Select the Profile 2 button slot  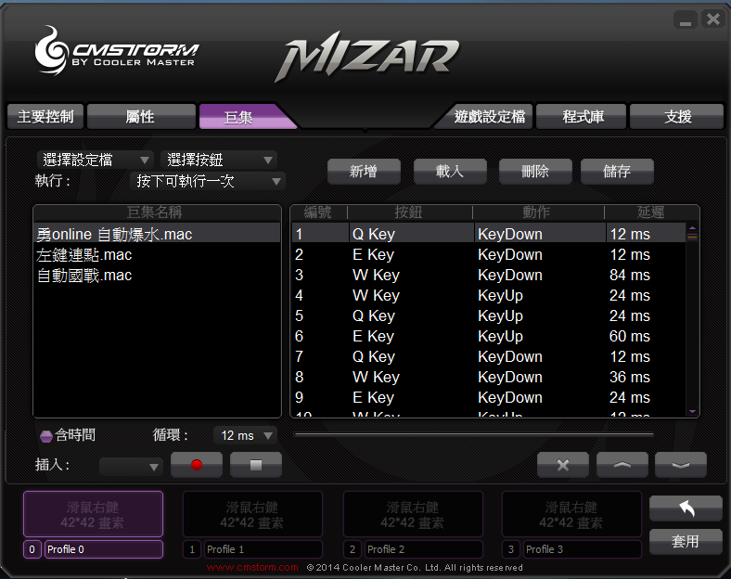[413, 514]
